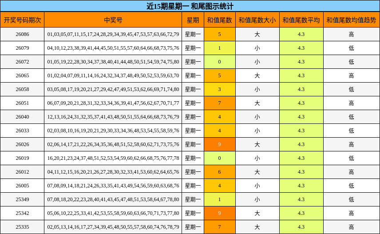Select issue number 26026
This screenshot has width=380, height=234.
22,144
